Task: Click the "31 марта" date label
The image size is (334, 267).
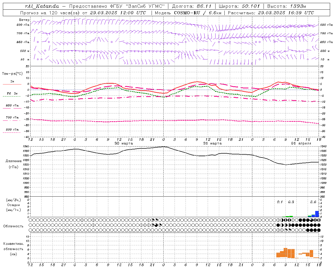Action: [x=212, y=143]
